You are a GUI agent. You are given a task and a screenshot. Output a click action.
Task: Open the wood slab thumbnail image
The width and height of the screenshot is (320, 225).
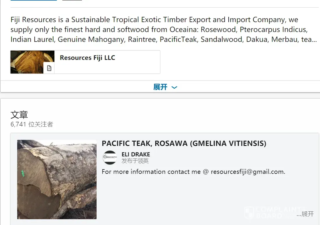(x=33, y=62)
